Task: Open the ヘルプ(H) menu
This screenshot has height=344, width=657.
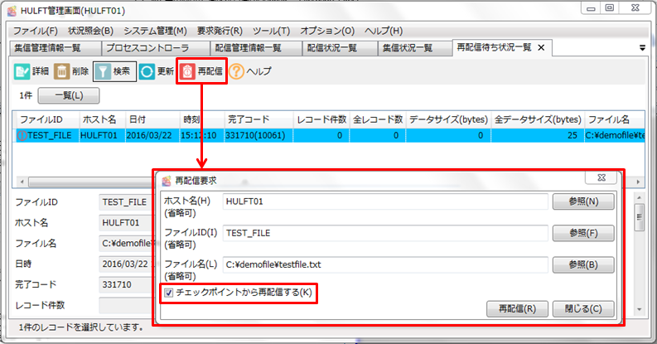Action: tap(384, 31)
